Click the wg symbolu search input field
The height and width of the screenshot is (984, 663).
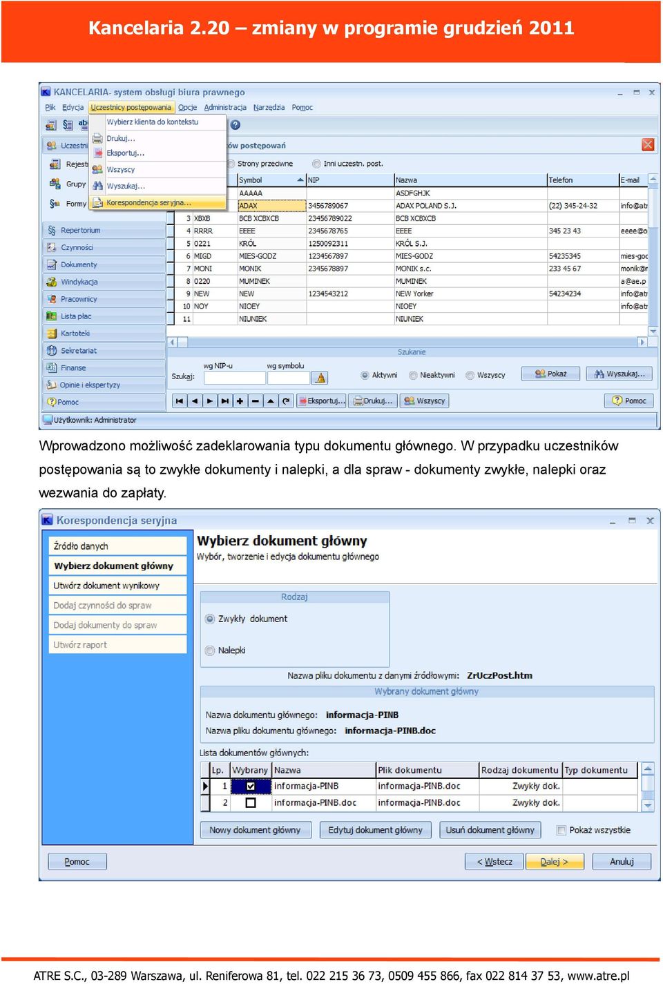[x=288, y=378]
